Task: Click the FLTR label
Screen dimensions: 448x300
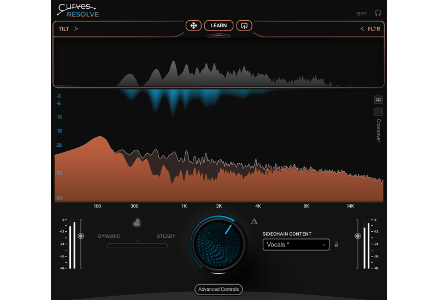Action: click(374, 29)
